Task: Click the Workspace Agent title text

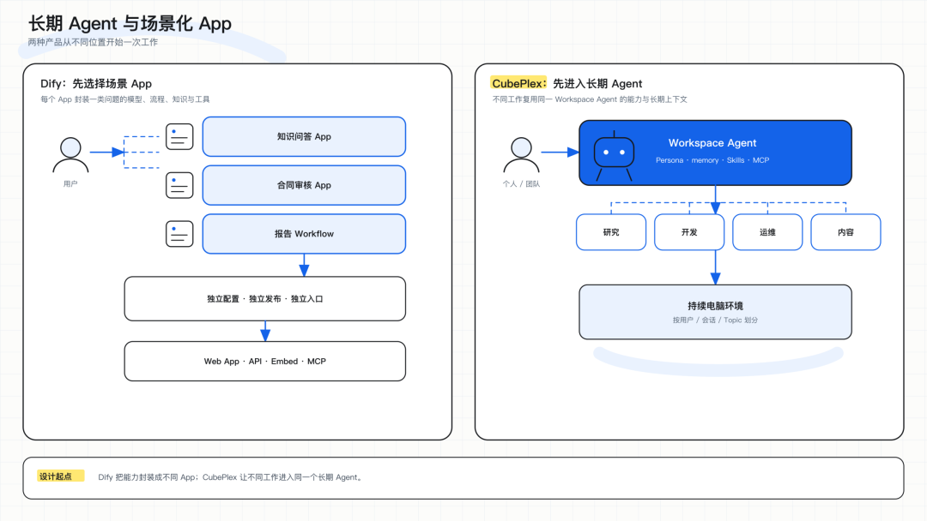Action: (712, 143)
